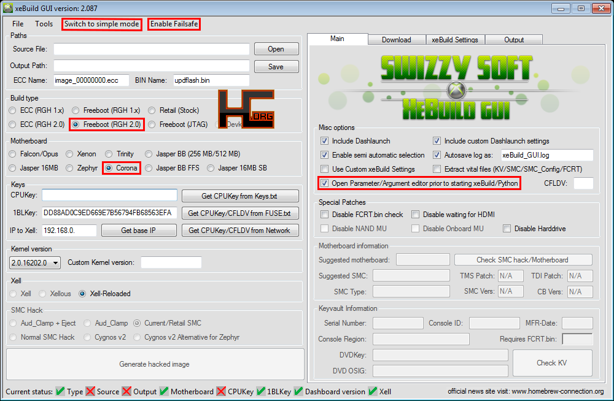Click the Check KV button
This screenshot has width=614, height=401.
(x=552, y=362)
